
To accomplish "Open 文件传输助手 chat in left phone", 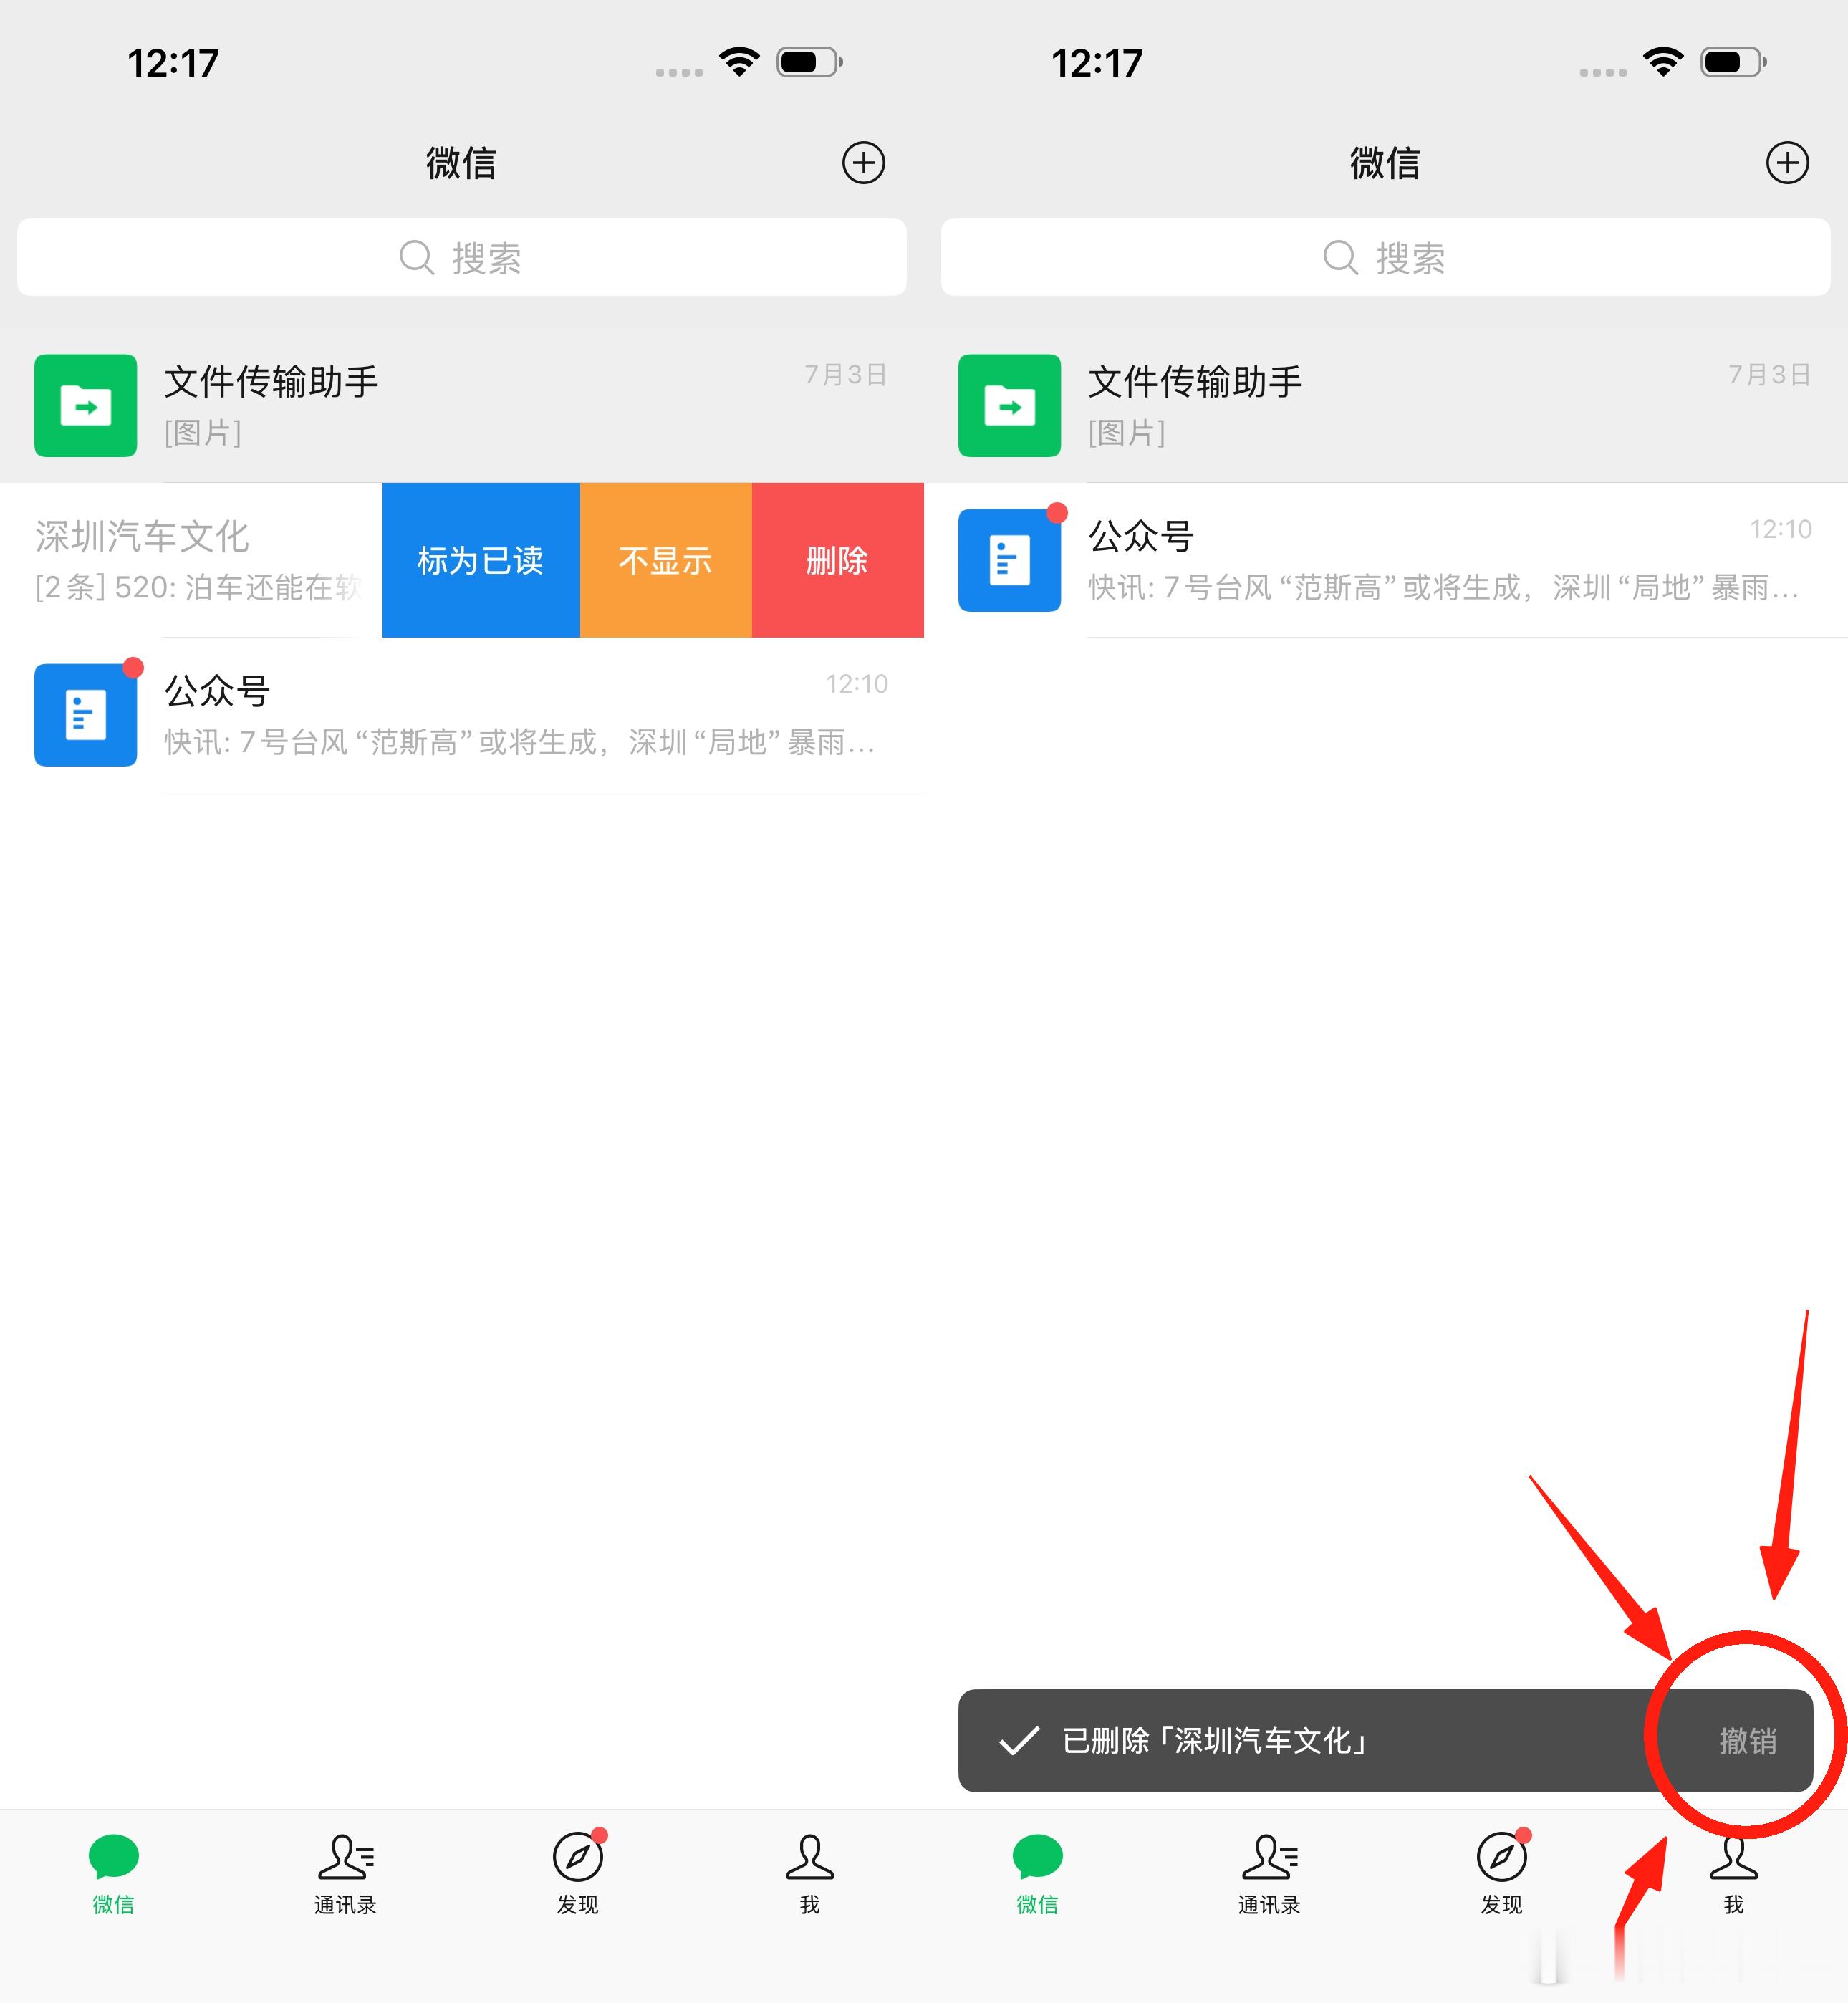I will click(462, 405).
